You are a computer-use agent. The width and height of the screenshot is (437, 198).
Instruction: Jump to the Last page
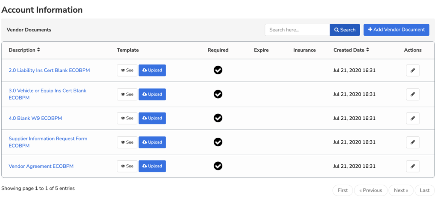pos(425,190)
